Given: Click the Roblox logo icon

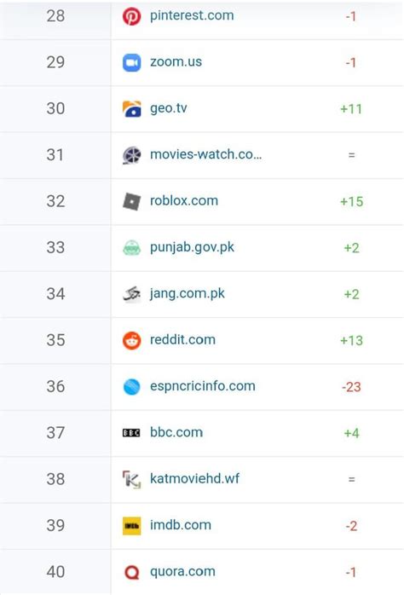Looking at the screenshot, I should (131, 201).
